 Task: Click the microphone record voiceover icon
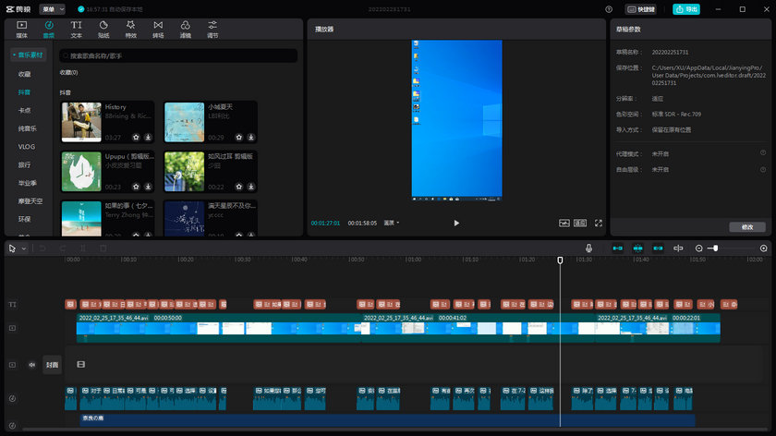point(588,248)
